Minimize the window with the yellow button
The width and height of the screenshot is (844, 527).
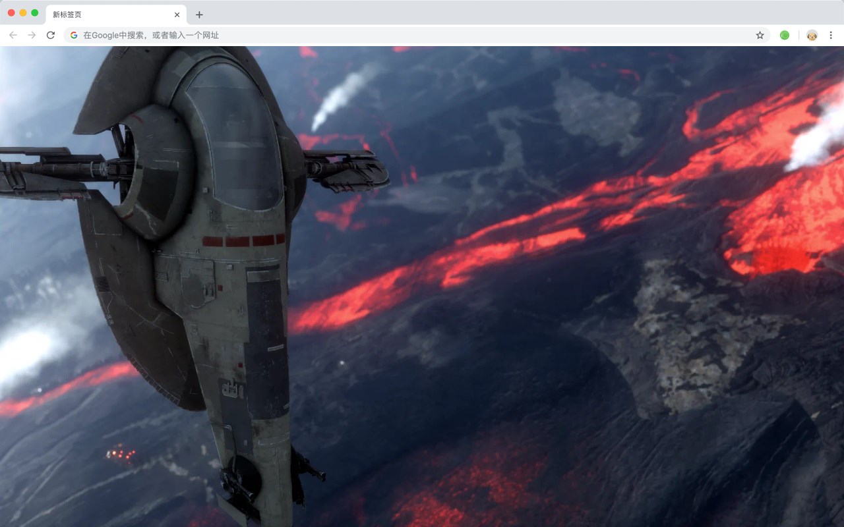click(23, 13)
